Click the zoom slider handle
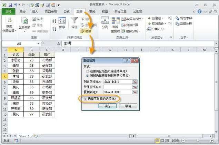Image resolution: width=219 pixels, height=145 pixels. [198, 140]
